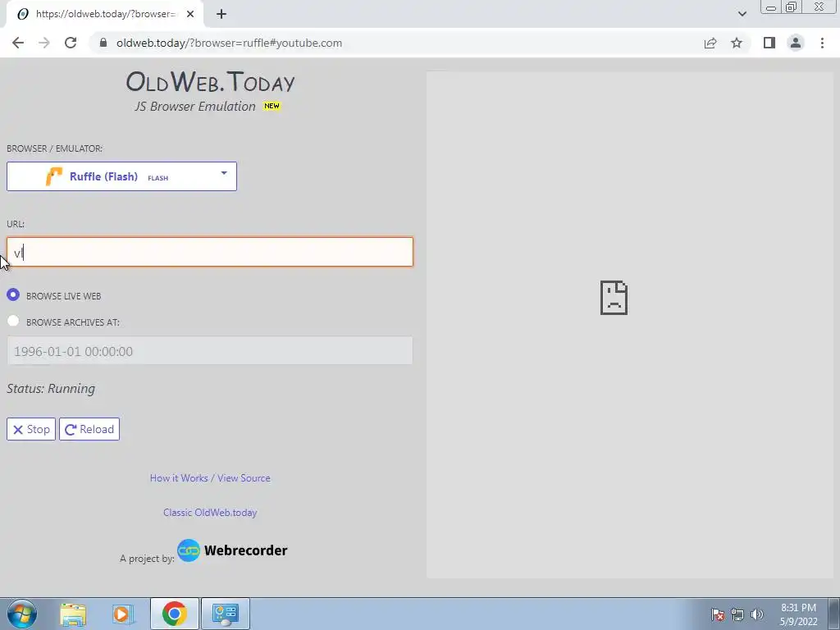Open Action Center flag tray icon
Screen dimensions: 840x630
[718, 614]
